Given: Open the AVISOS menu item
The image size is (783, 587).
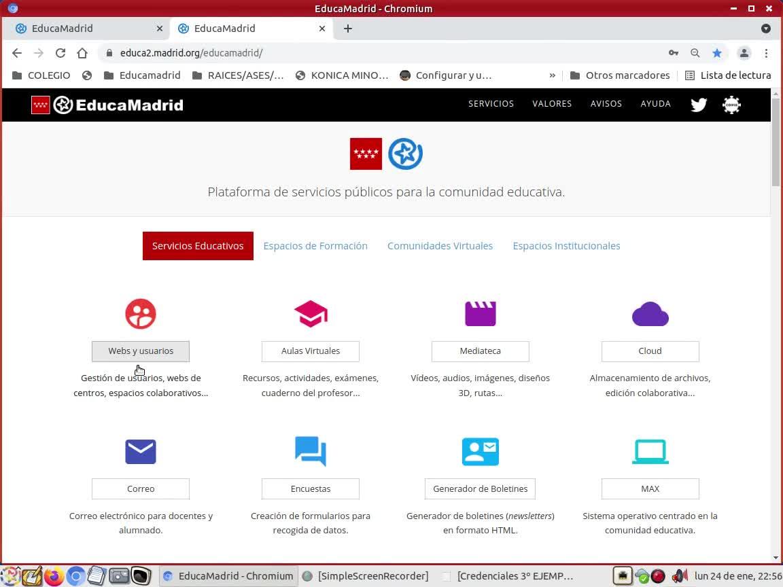Looking at the screenshot, I should (606, 104).
